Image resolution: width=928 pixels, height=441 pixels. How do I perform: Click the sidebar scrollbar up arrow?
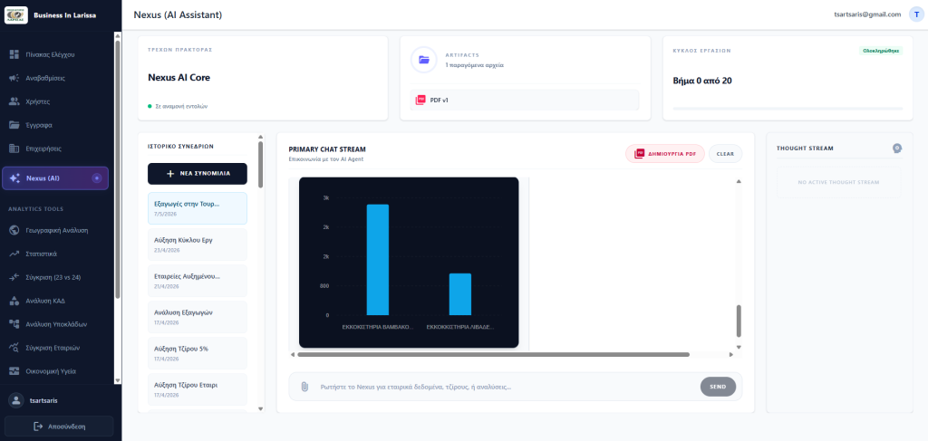[118, 35]
